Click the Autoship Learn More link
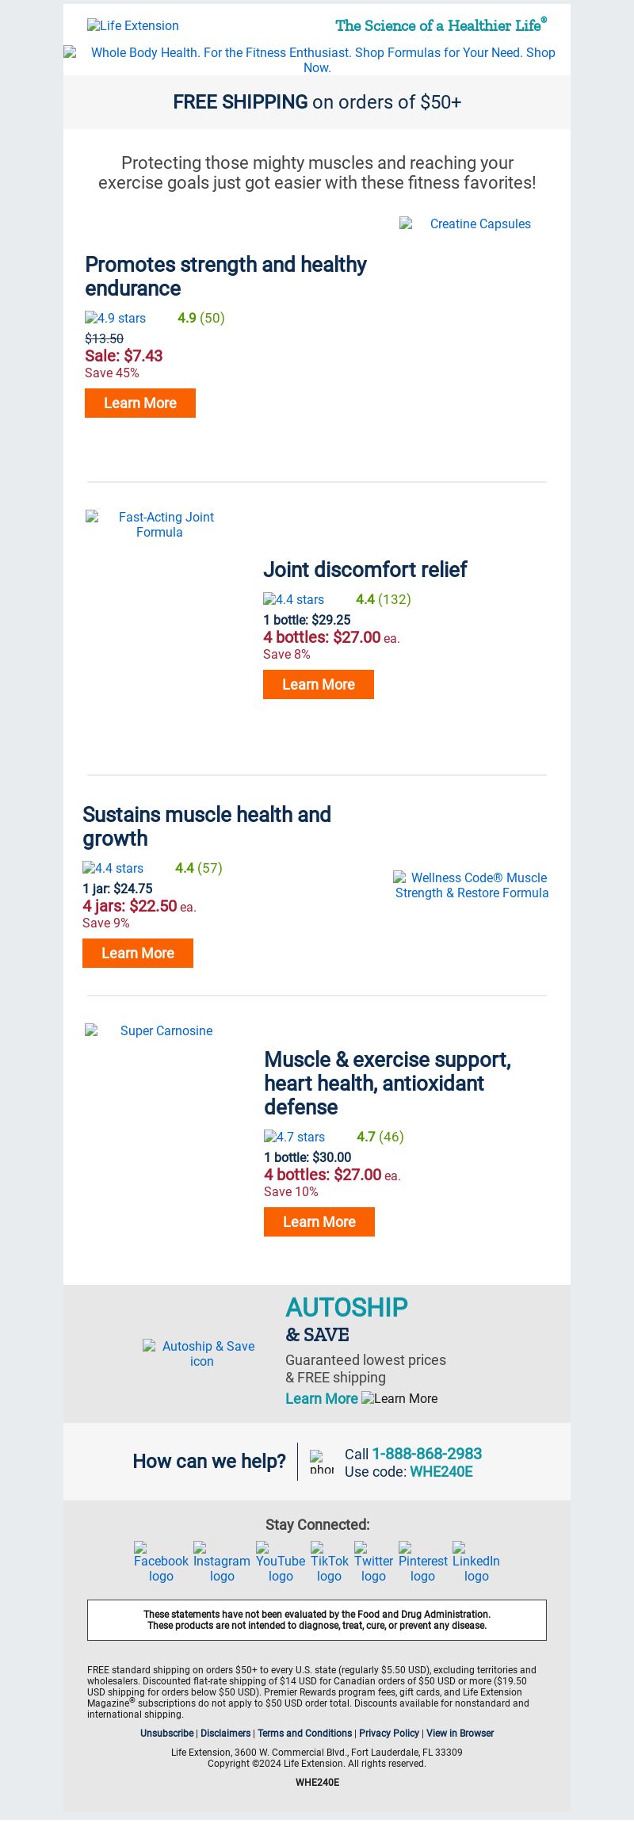634x1835 pixels. coord(322,1398)
